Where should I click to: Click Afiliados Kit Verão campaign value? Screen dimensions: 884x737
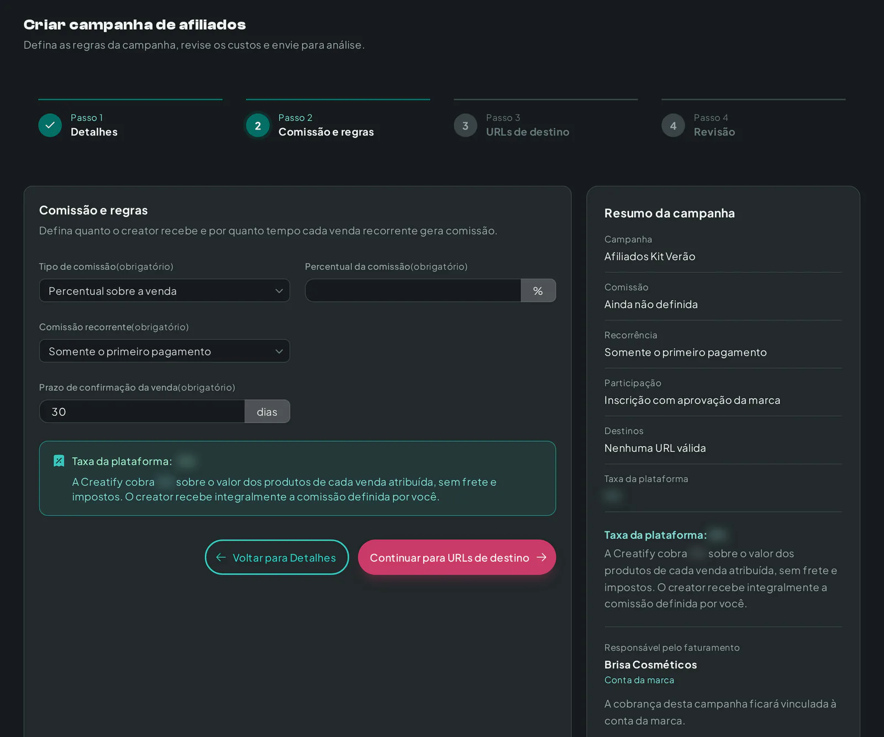pos(650,257)
